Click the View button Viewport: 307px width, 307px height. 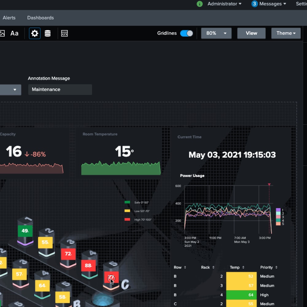coord(251,33)
